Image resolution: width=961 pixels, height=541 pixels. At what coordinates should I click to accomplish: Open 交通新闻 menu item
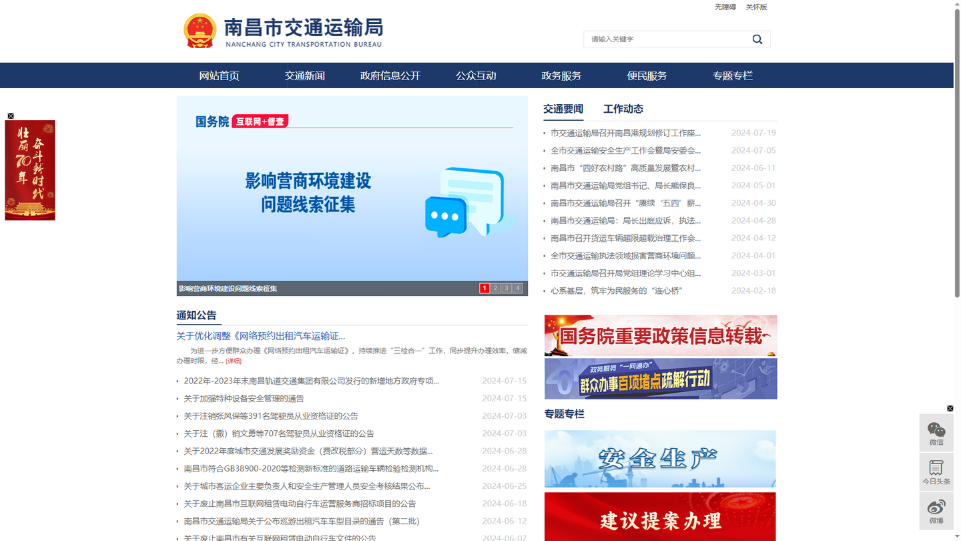tap(304, 75)
